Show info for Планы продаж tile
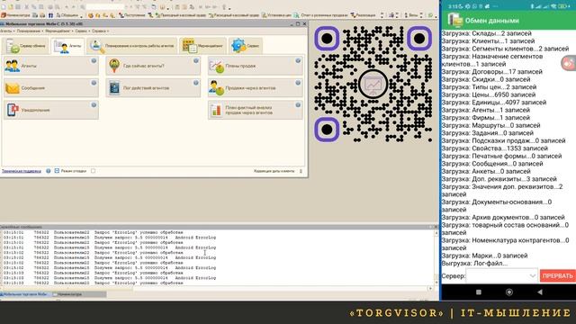The image size is (576, 324). [298, 60]
